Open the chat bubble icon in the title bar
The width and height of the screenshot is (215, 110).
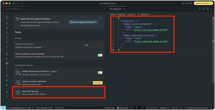point(14,3)
